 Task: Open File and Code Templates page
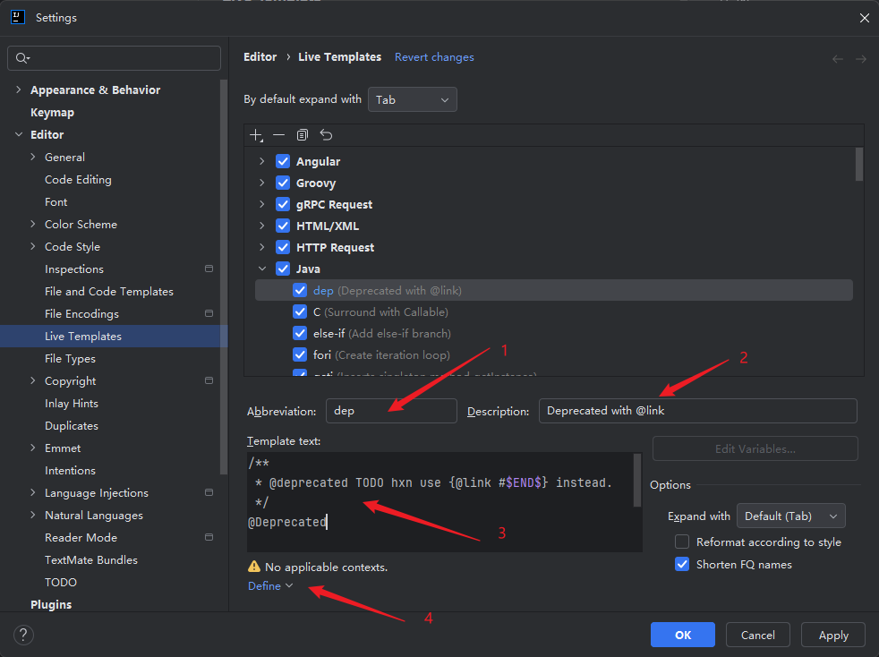point(109,292)
